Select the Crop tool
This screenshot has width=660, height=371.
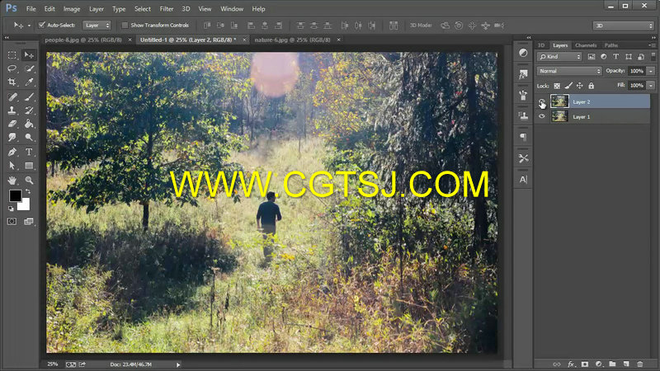12,82
